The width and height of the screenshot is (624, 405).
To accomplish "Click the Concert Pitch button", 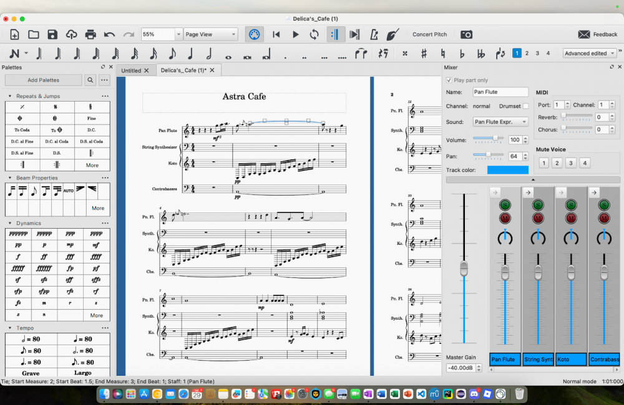I will pyautogui.click(x=429, y=34).
